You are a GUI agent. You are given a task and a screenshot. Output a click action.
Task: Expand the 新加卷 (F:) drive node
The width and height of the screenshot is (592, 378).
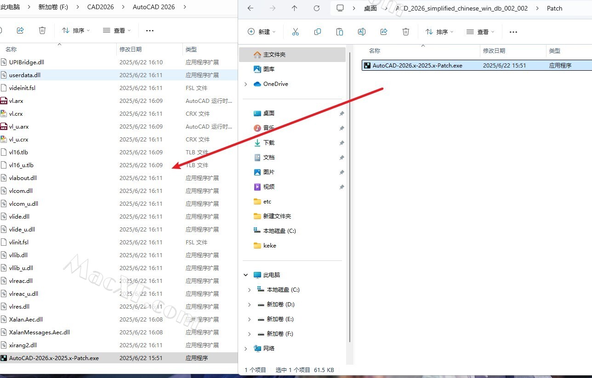point(250,334)
